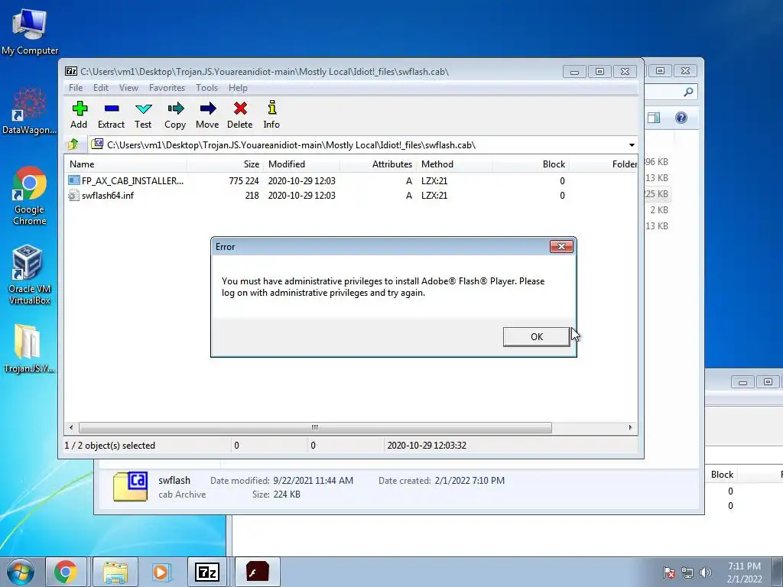Viewport: 783px width, 587px height.
Task: Click the Explorer help question mark icon
Action: click(x=681, y=118)
